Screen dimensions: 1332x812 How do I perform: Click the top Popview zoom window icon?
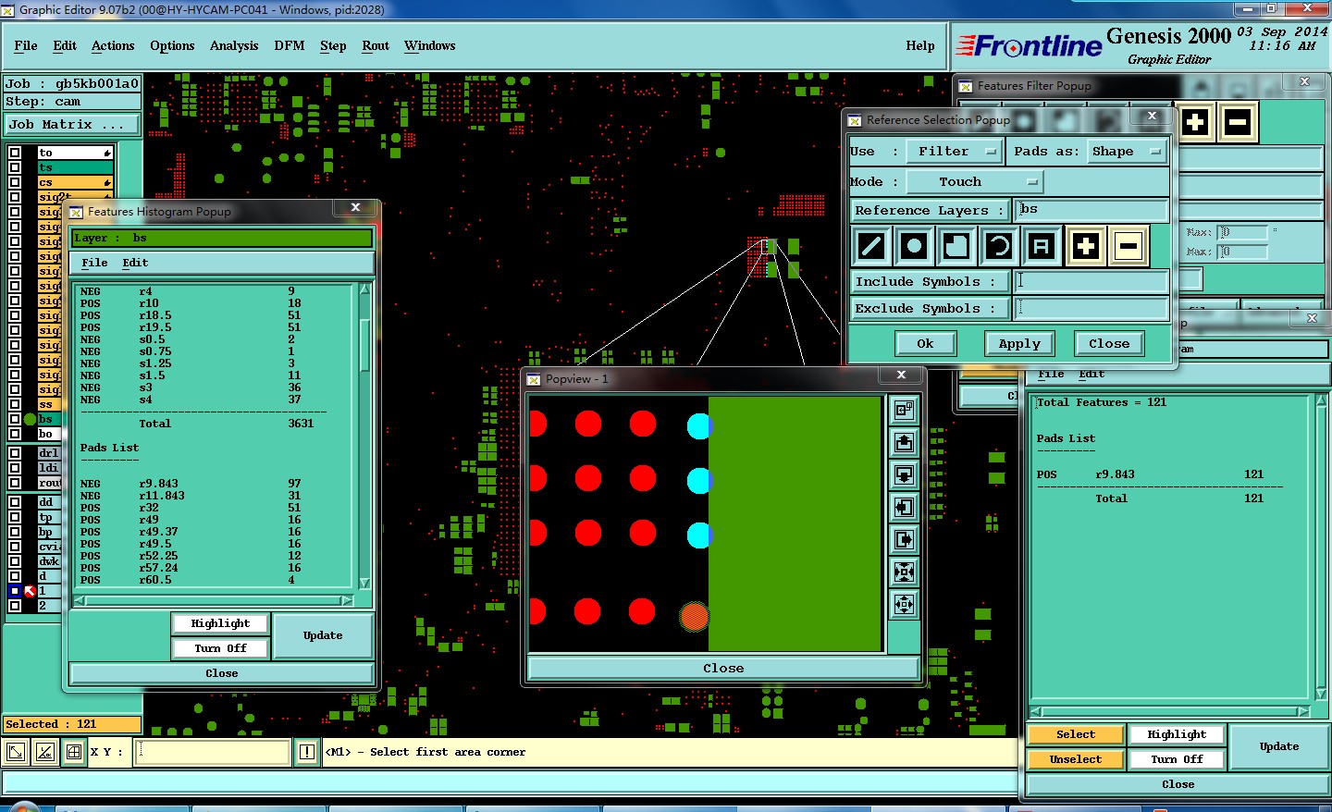coord(904,410)
